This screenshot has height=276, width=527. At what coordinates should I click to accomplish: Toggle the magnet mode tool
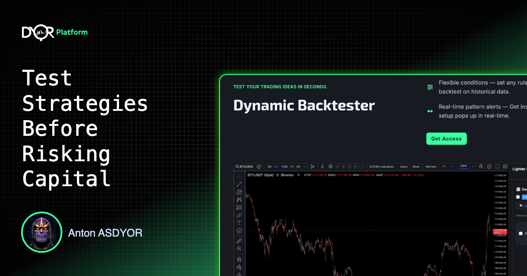239,259
